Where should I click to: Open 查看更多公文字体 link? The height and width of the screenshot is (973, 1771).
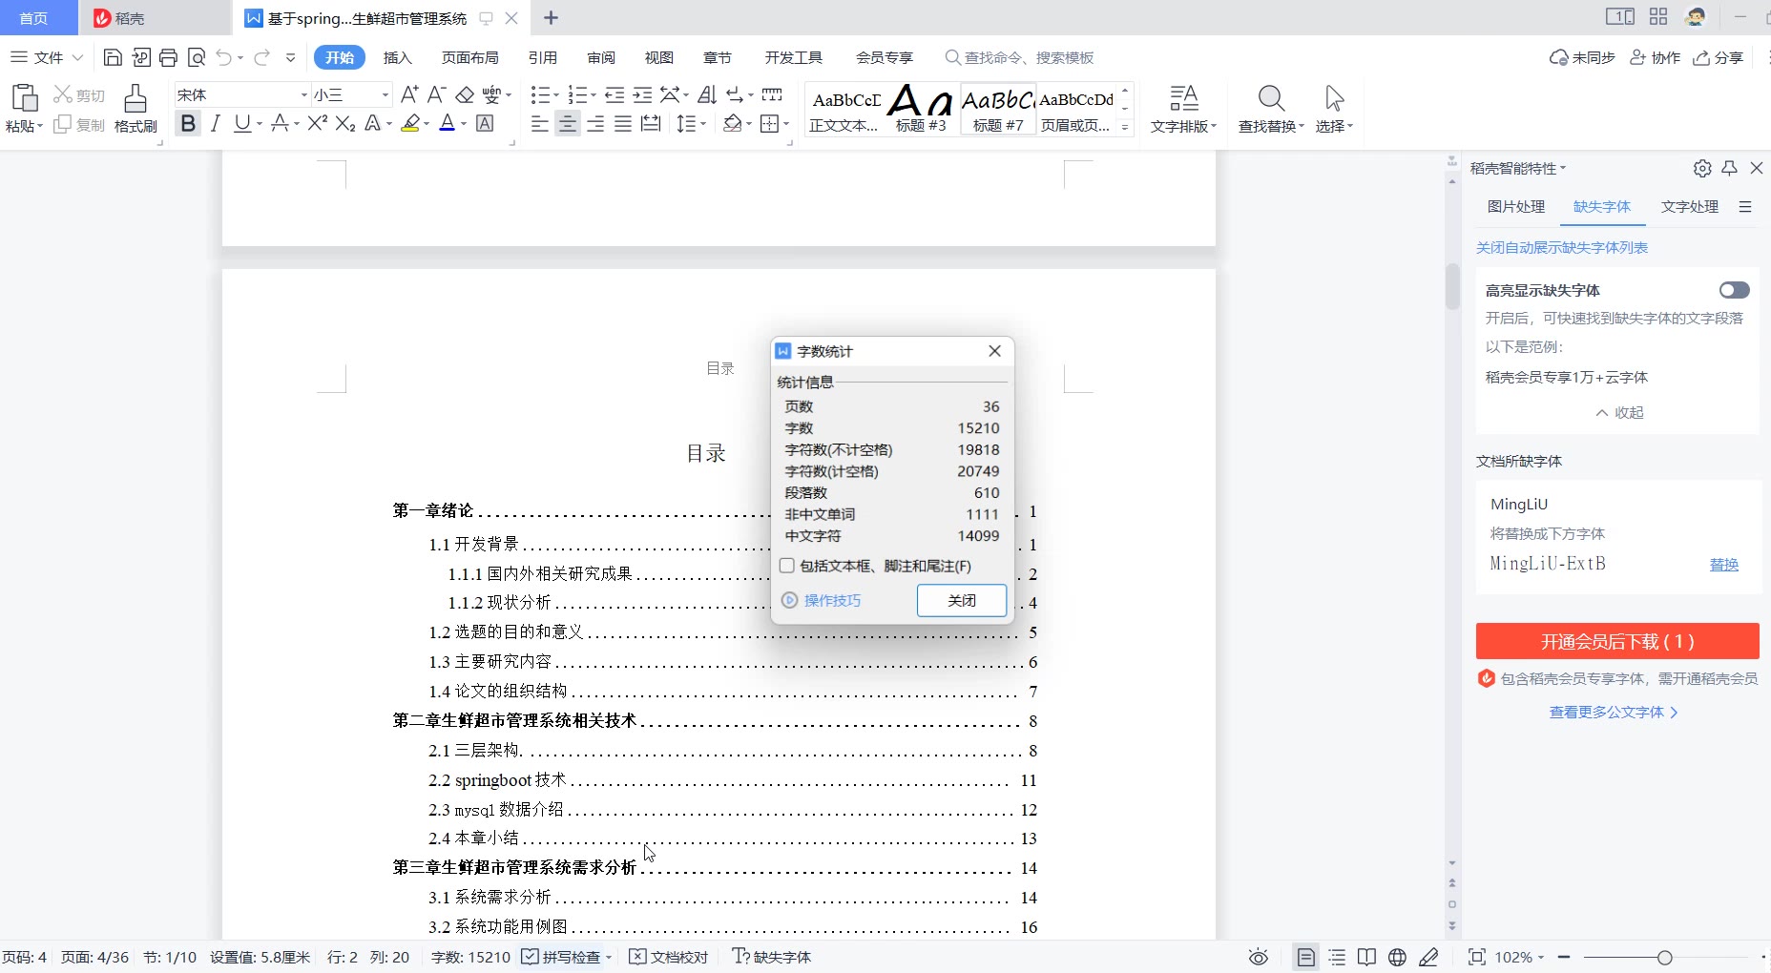[x=1614, y=712]
